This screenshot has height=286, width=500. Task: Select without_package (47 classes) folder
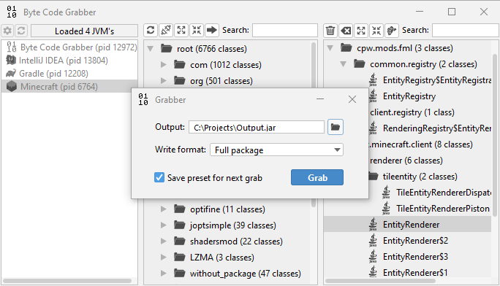pos(238,274)
